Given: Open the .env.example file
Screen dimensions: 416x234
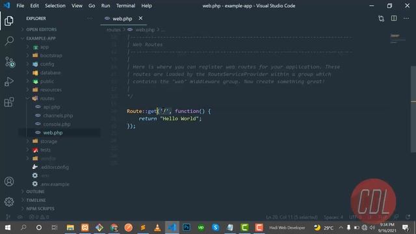Looking at the screenshot, I should coord(55,184).
